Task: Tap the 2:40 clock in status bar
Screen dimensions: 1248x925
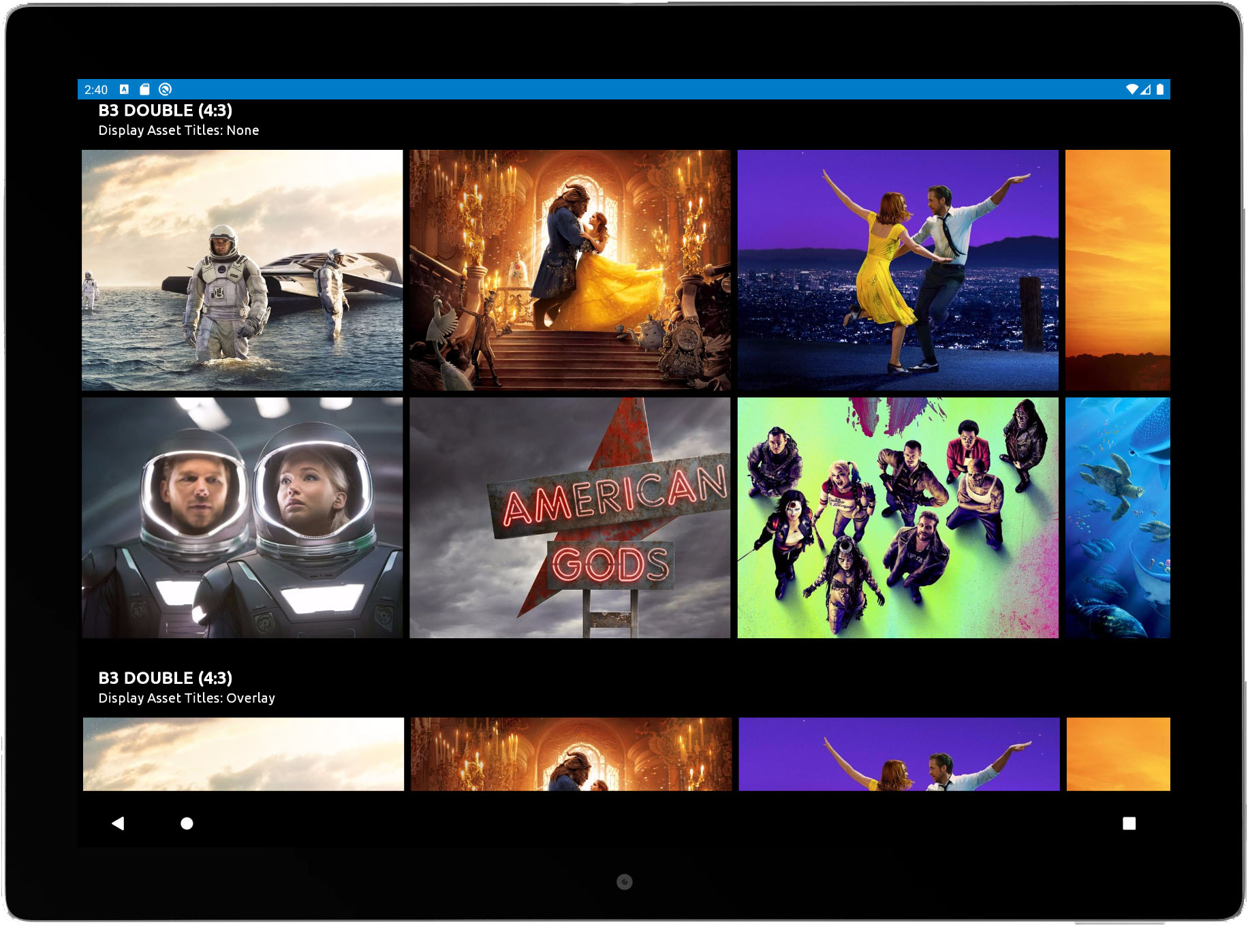Action: pyautogui.click(x=96, y=89)
